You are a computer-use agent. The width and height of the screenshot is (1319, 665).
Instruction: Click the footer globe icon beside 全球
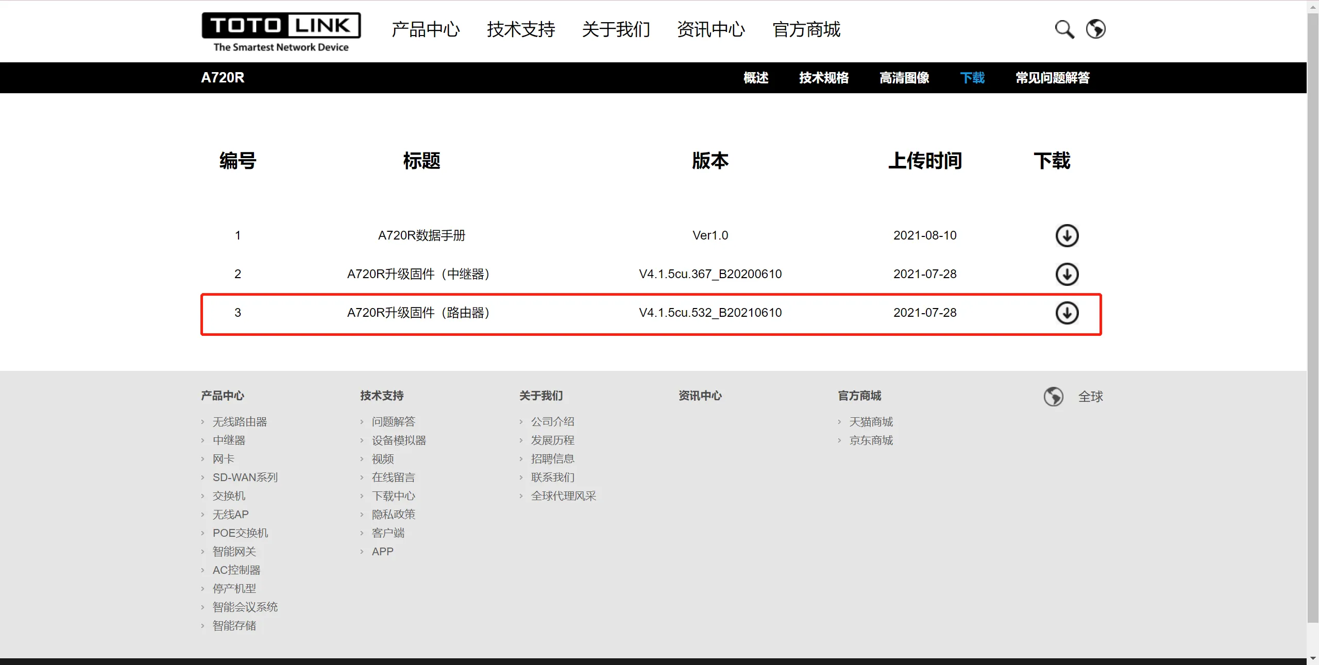tap(1053, 397)
